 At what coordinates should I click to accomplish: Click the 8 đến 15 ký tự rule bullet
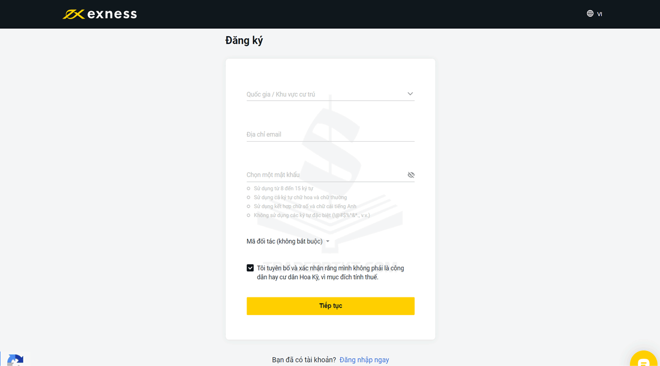tap(249, 189)
